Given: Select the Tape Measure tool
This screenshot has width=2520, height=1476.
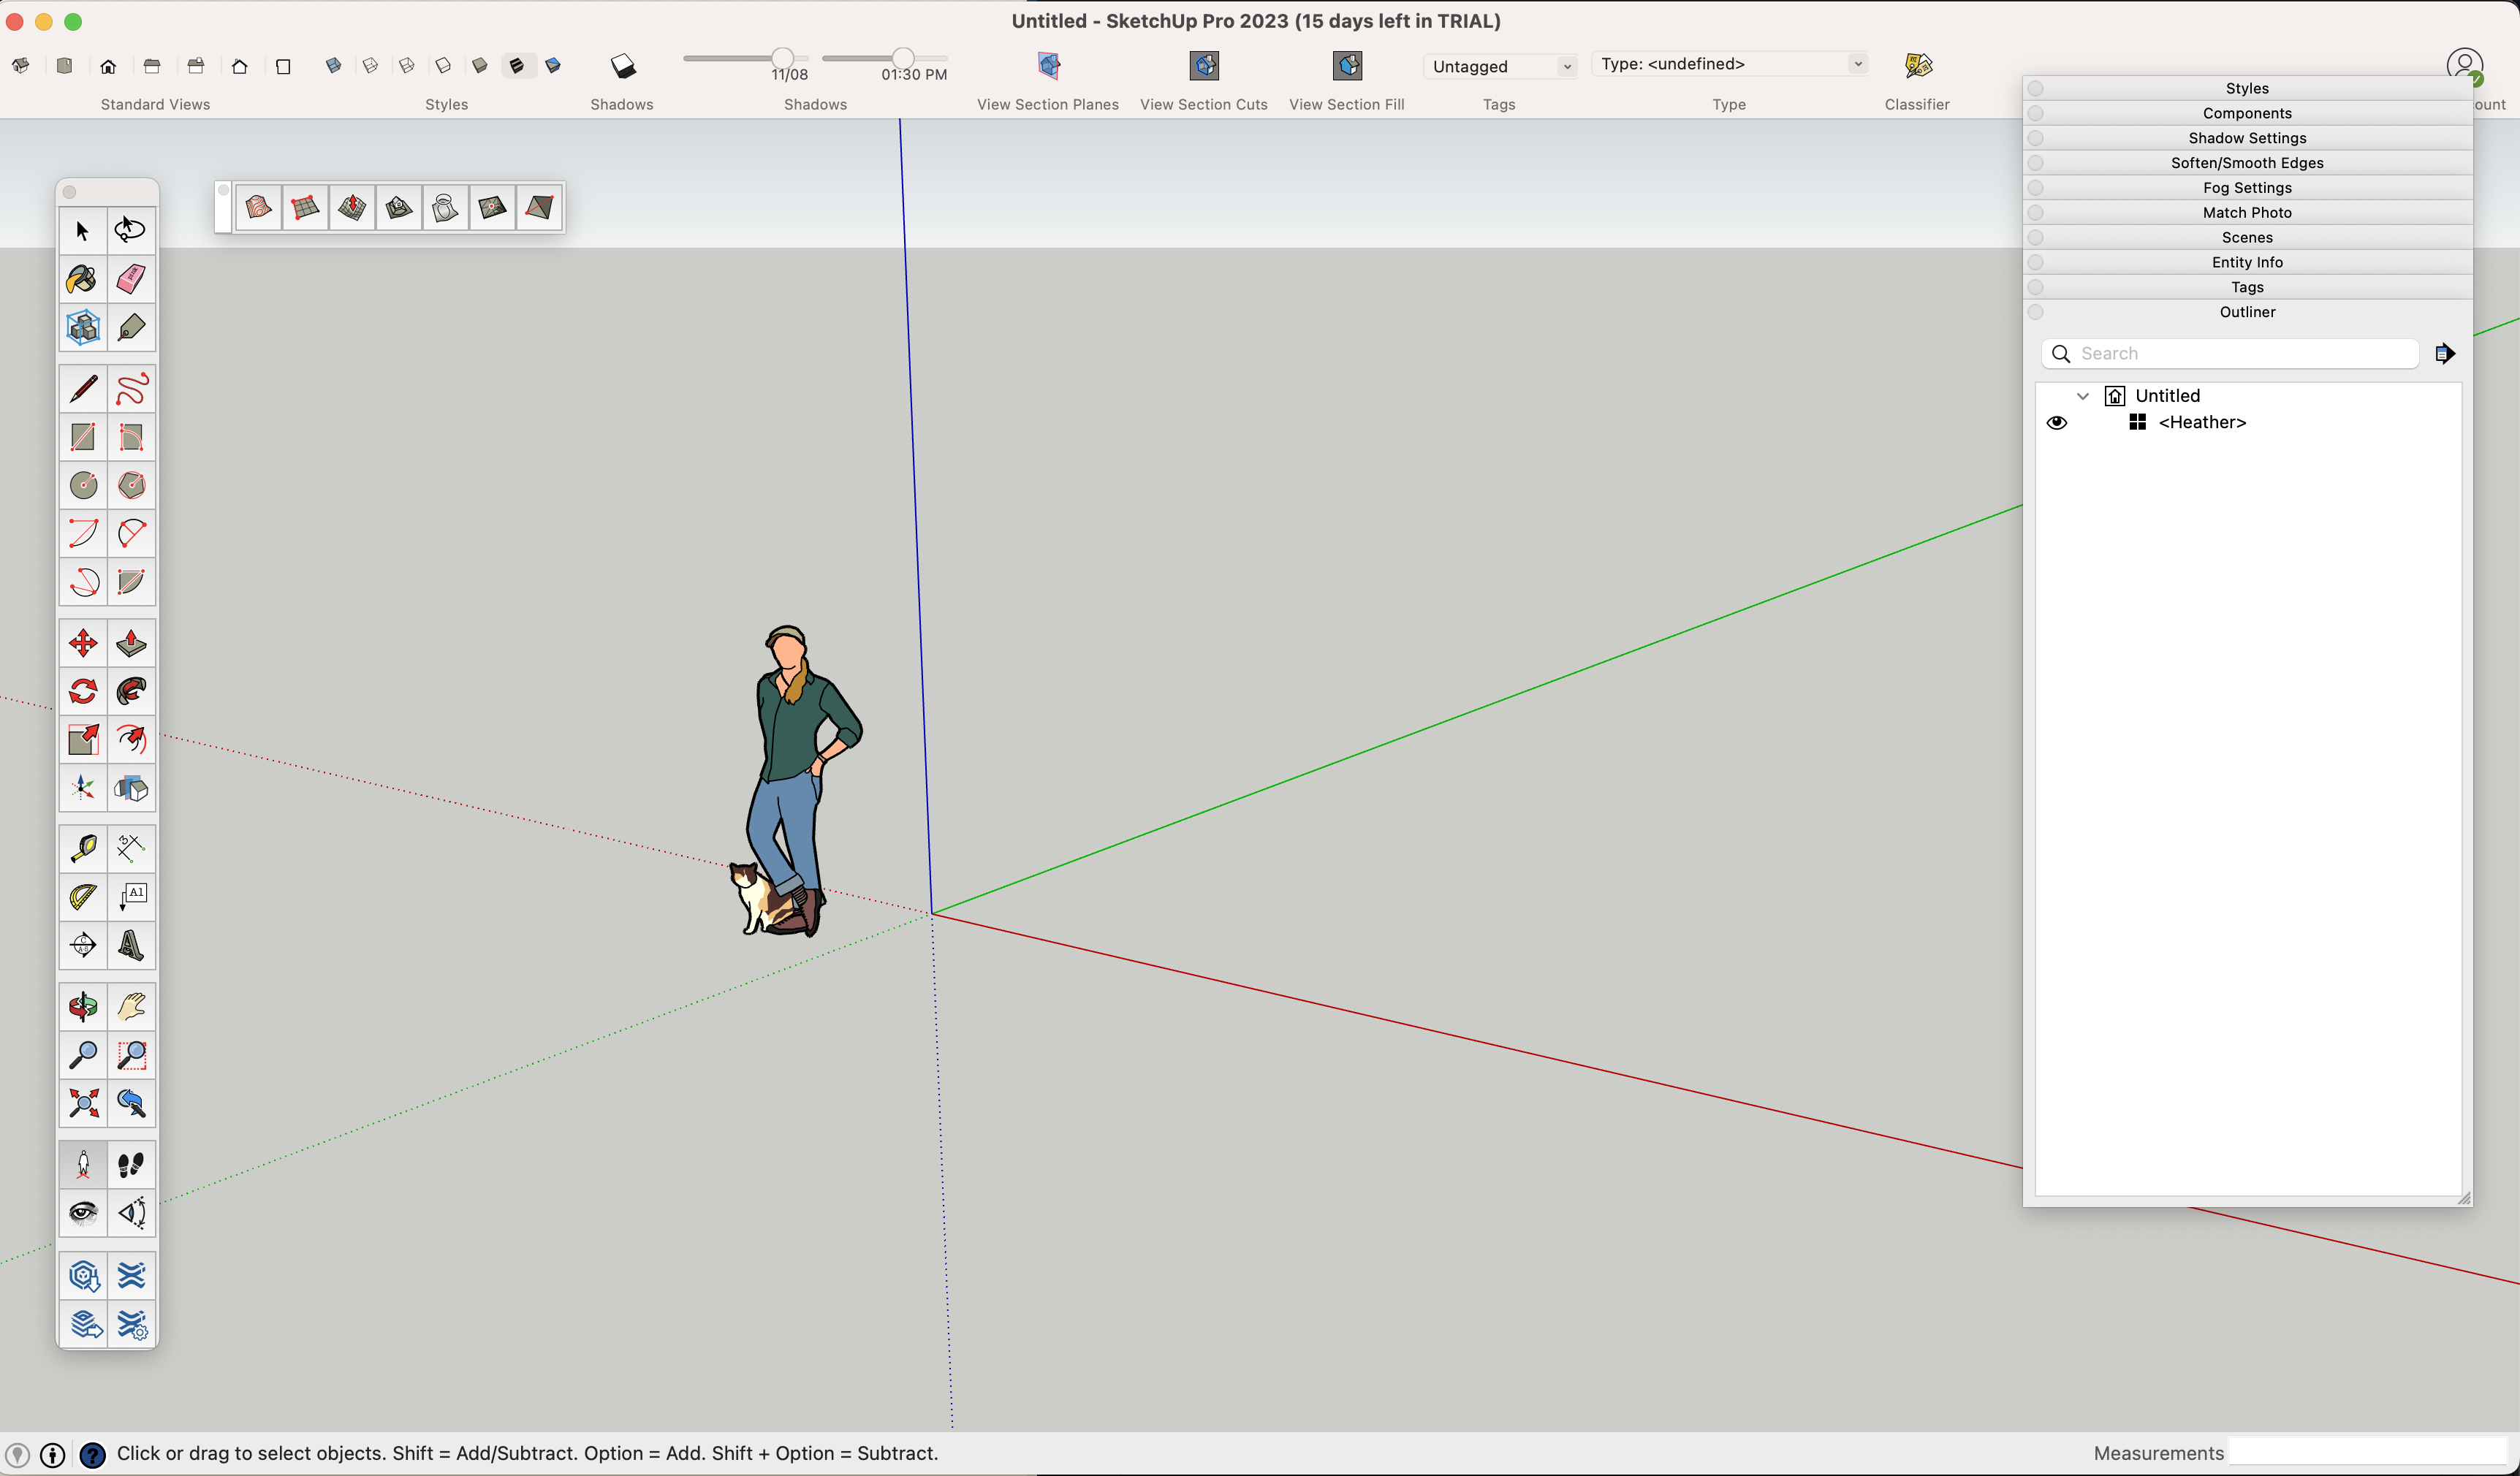Looking at the screenshot, I should pyautogui.click(x=83, y=848).
